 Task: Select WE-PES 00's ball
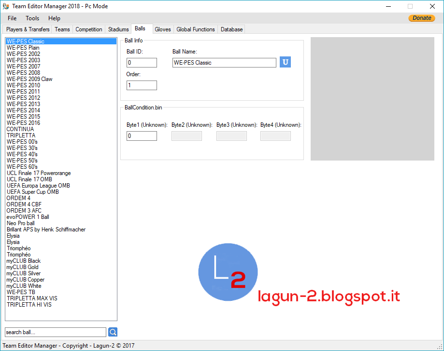click(x=61, y=142)
